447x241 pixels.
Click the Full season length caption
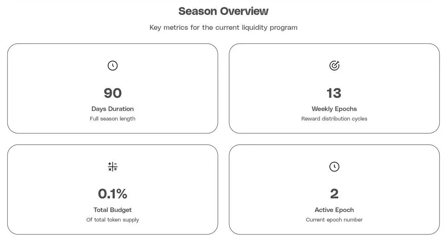(x=113, y=119)
